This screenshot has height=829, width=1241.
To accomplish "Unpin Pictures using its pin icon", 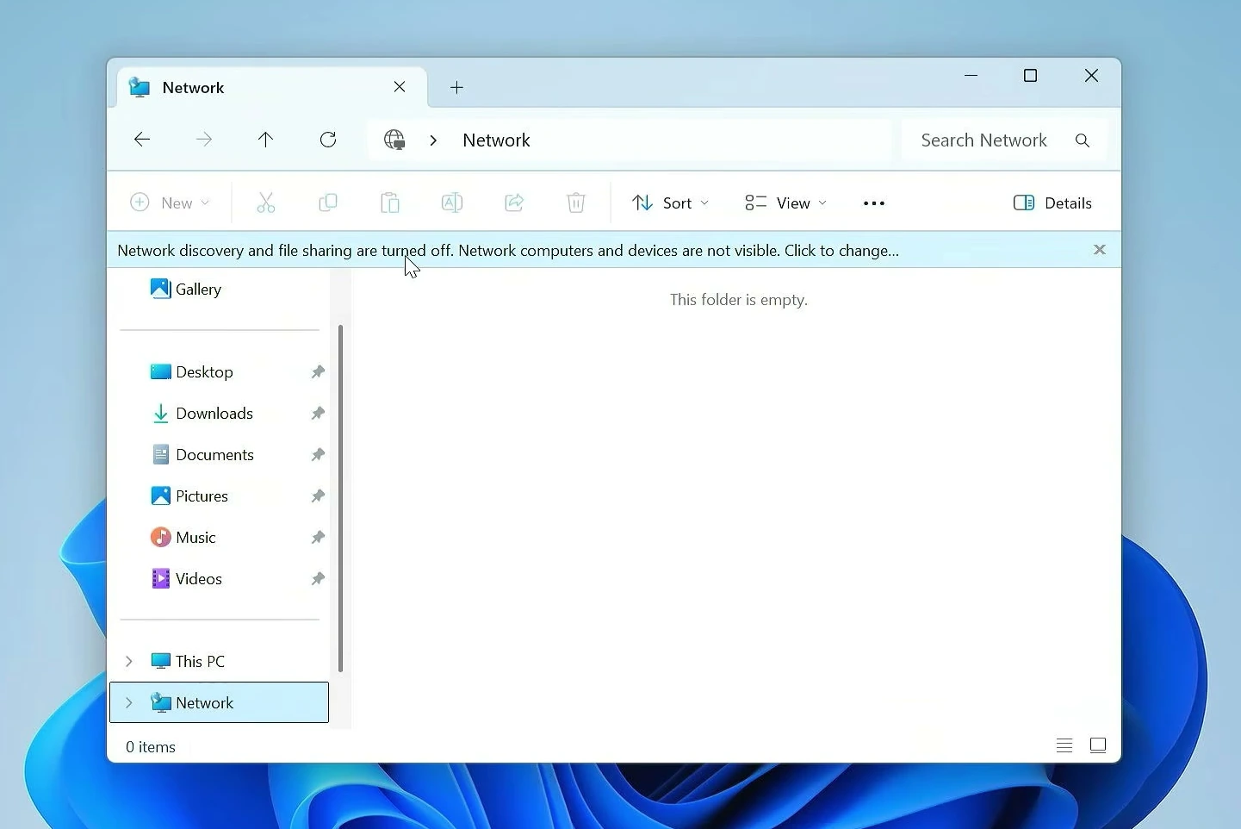I will (318, 496).
